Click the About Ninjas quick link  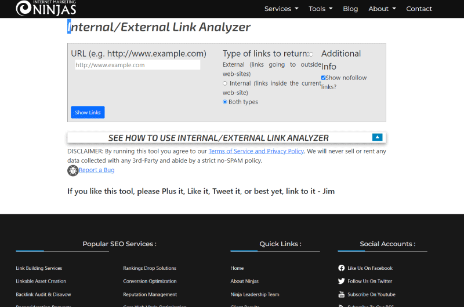click(x=244, y=281)
